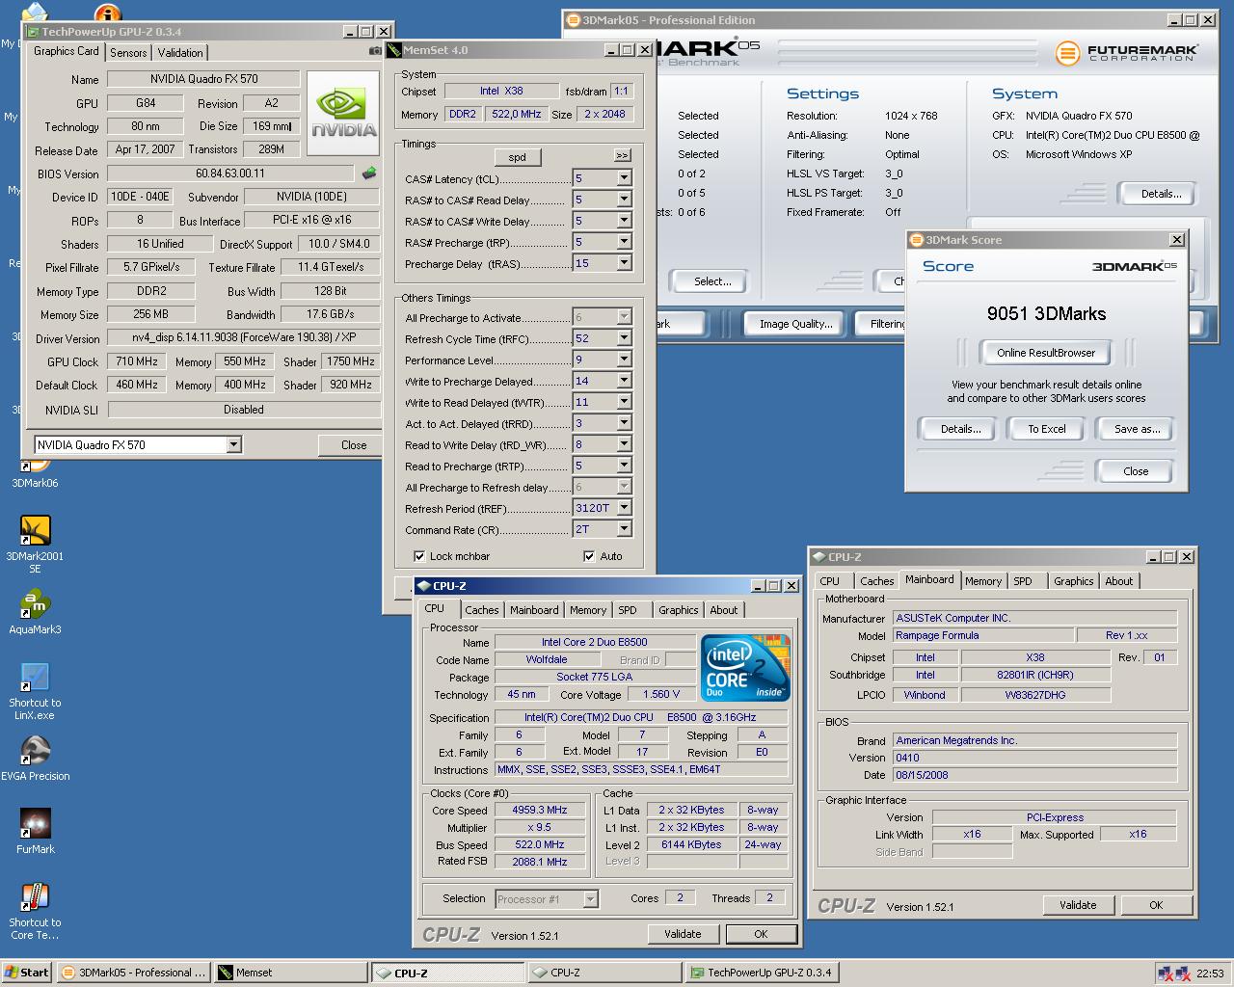Open the Core Temp shortcut icon

click(x=35, y=896)
